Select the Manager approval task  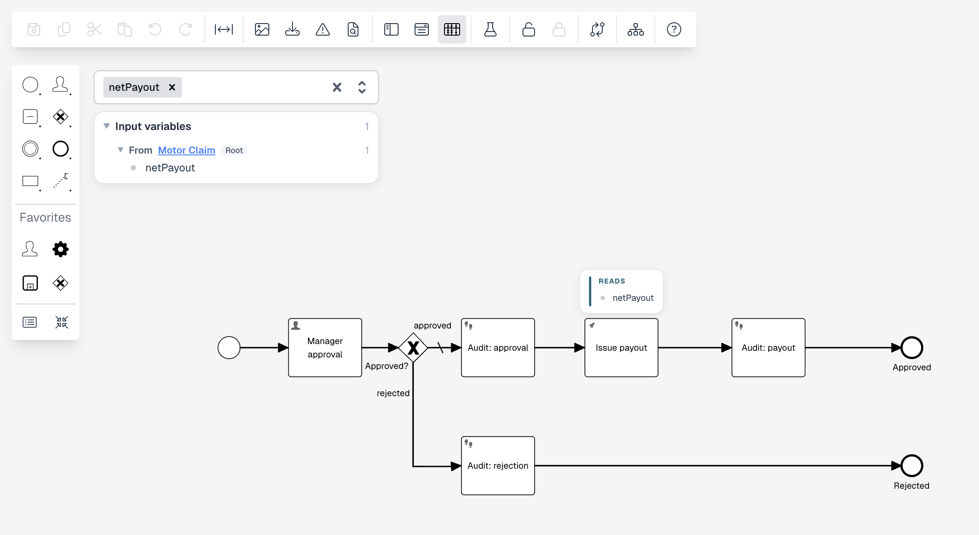click(325, 348)
